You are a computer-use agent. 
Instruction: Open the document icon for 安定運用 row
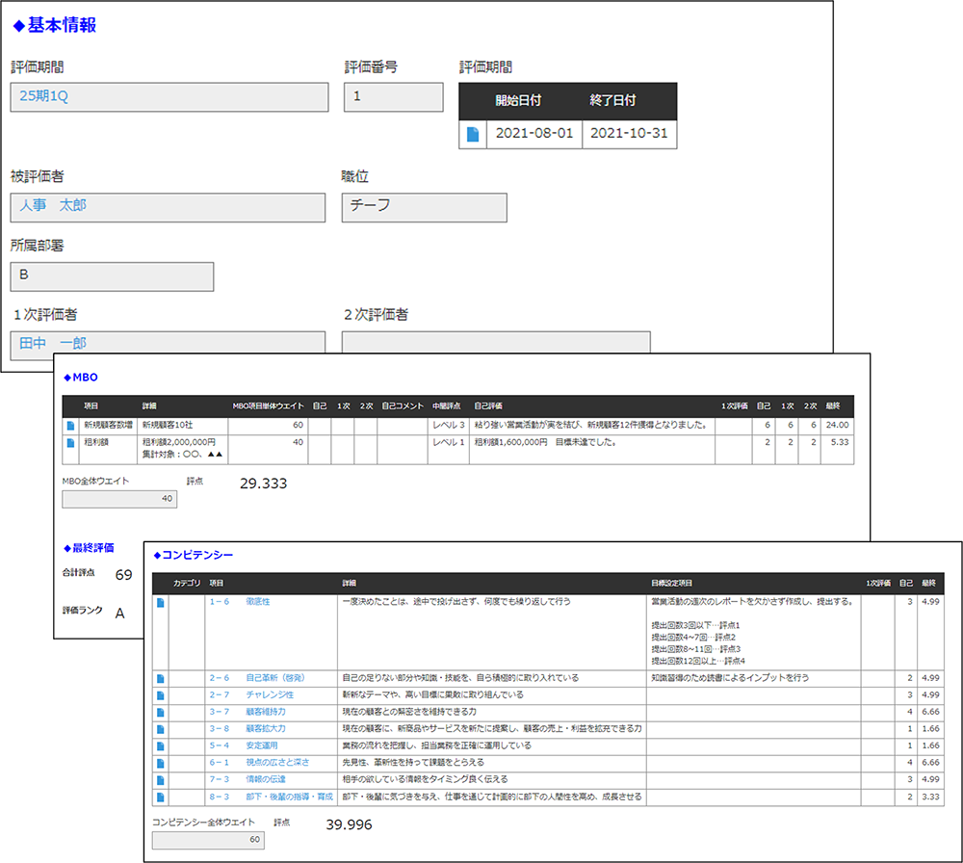click(161, 745)
